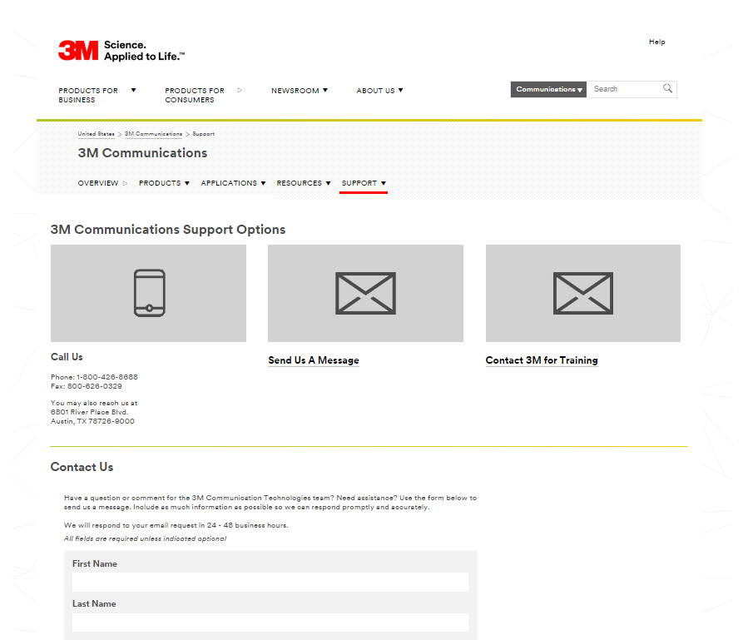Click the phone icon tile
The width and height of the screenshot is (748, 640).
[148, 293]
